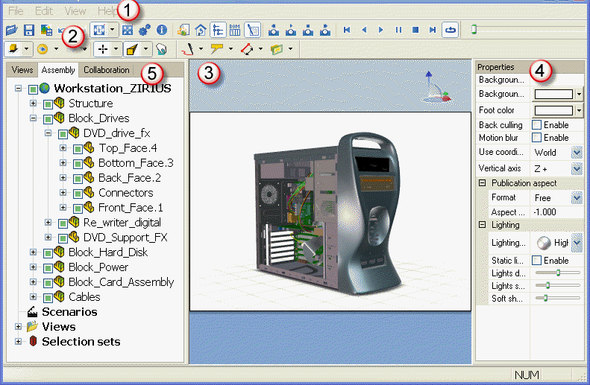Viewport: 590px width, 385px height.
Task: Click the BOM table icon
Action: point(234,31)
